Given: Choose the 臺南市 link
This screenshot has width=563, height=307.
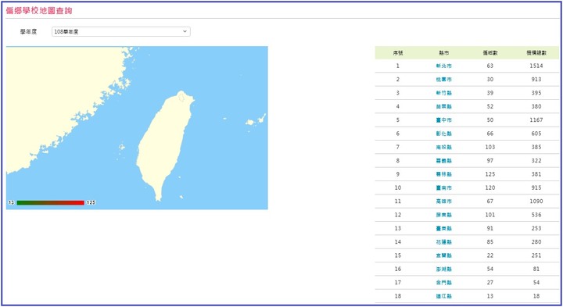Looking at the screenshot, I should click(444, 187).
